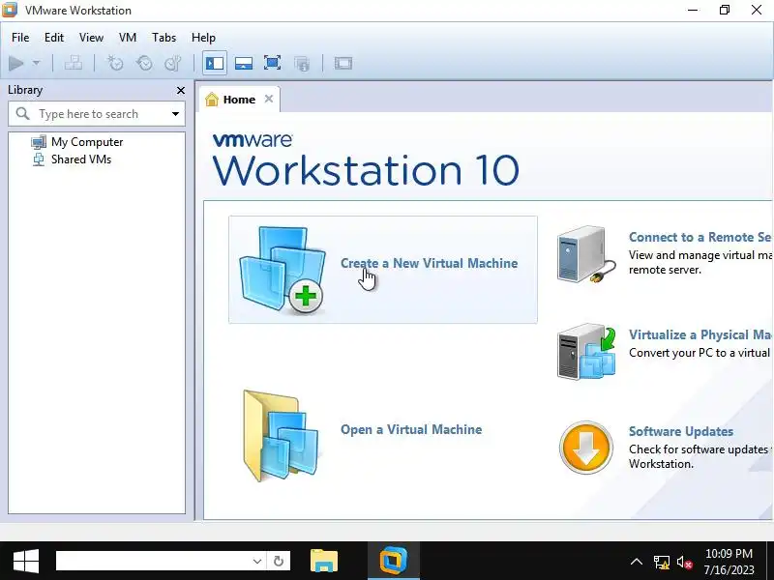774x580 pixels.
Task: Click the muted volume tray icon
Action: (x=685, y=562)
